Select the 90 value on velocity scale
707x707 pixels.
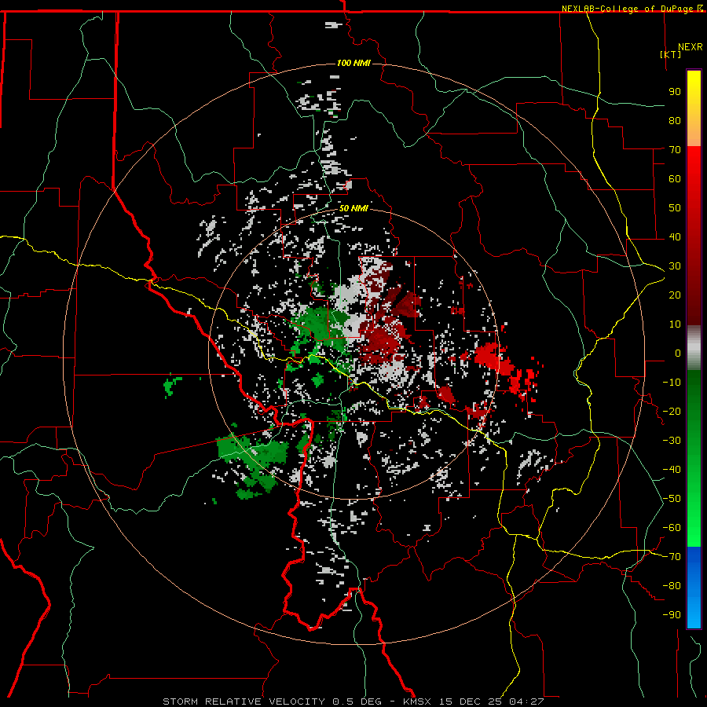pyautogui.click(x=675, y=92)
